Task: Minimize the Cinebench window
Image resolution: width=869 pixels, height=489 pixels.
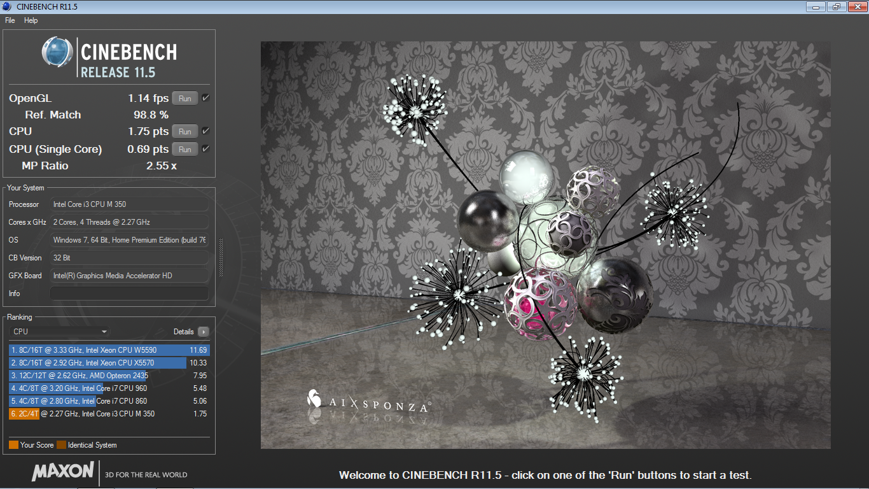Action: click(816, 6)
